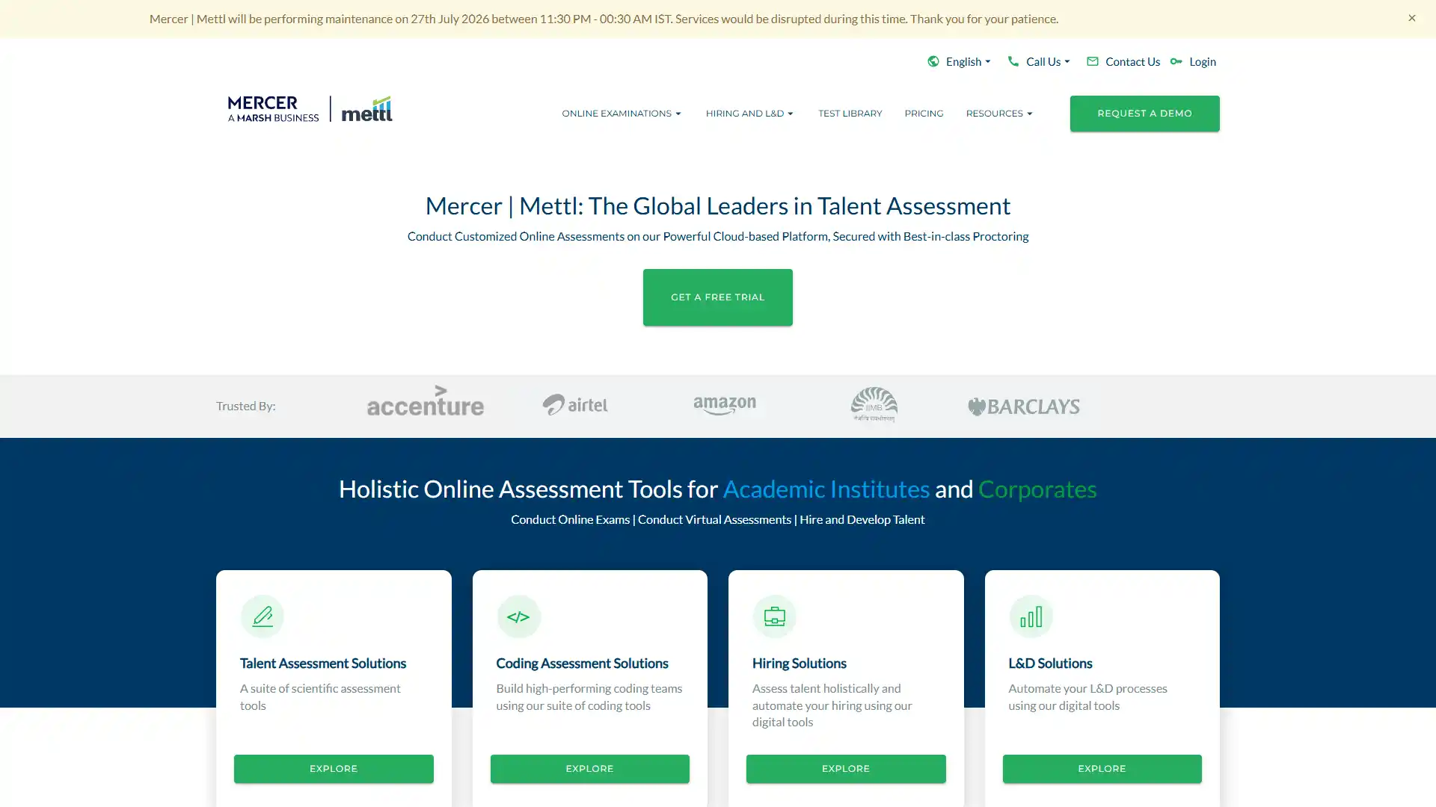Click the Barclays logo
1436x807 pixels.
1024,406
